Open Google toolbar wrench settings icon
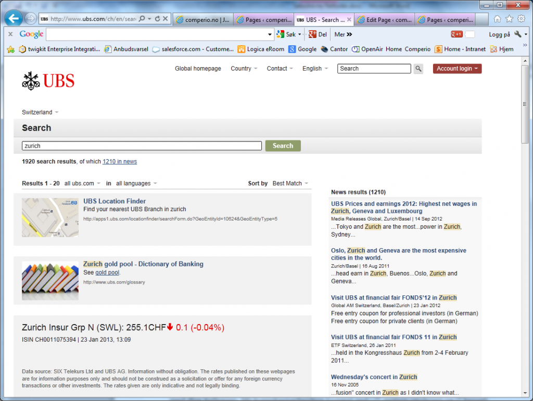This screenshot has height=401, width=533. (518, 34)
